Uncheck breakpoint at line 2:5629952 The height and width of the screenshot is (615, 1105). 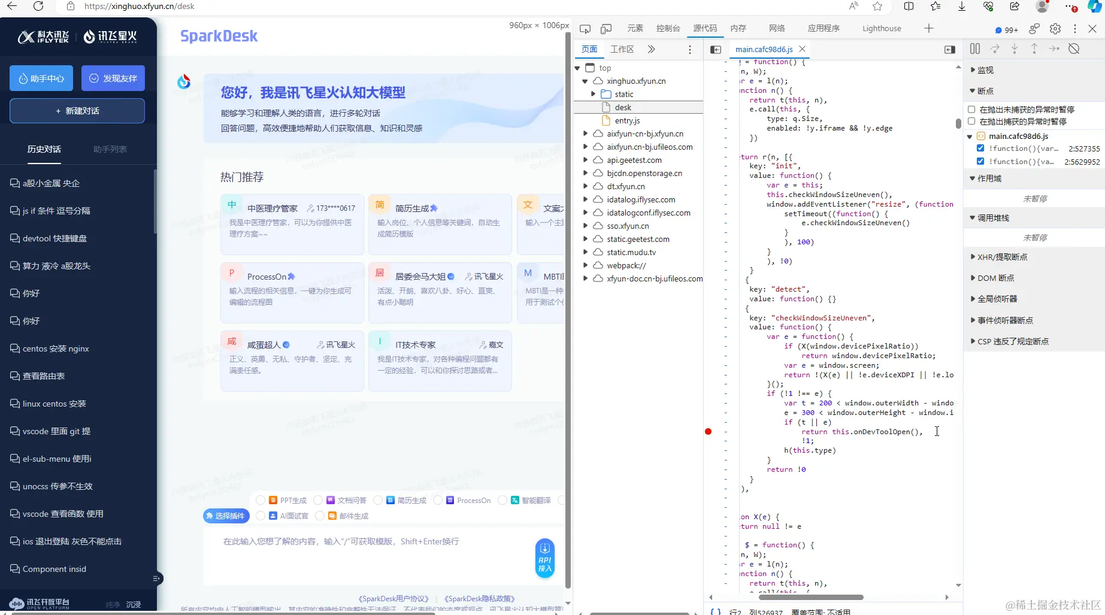click(980, 161)
